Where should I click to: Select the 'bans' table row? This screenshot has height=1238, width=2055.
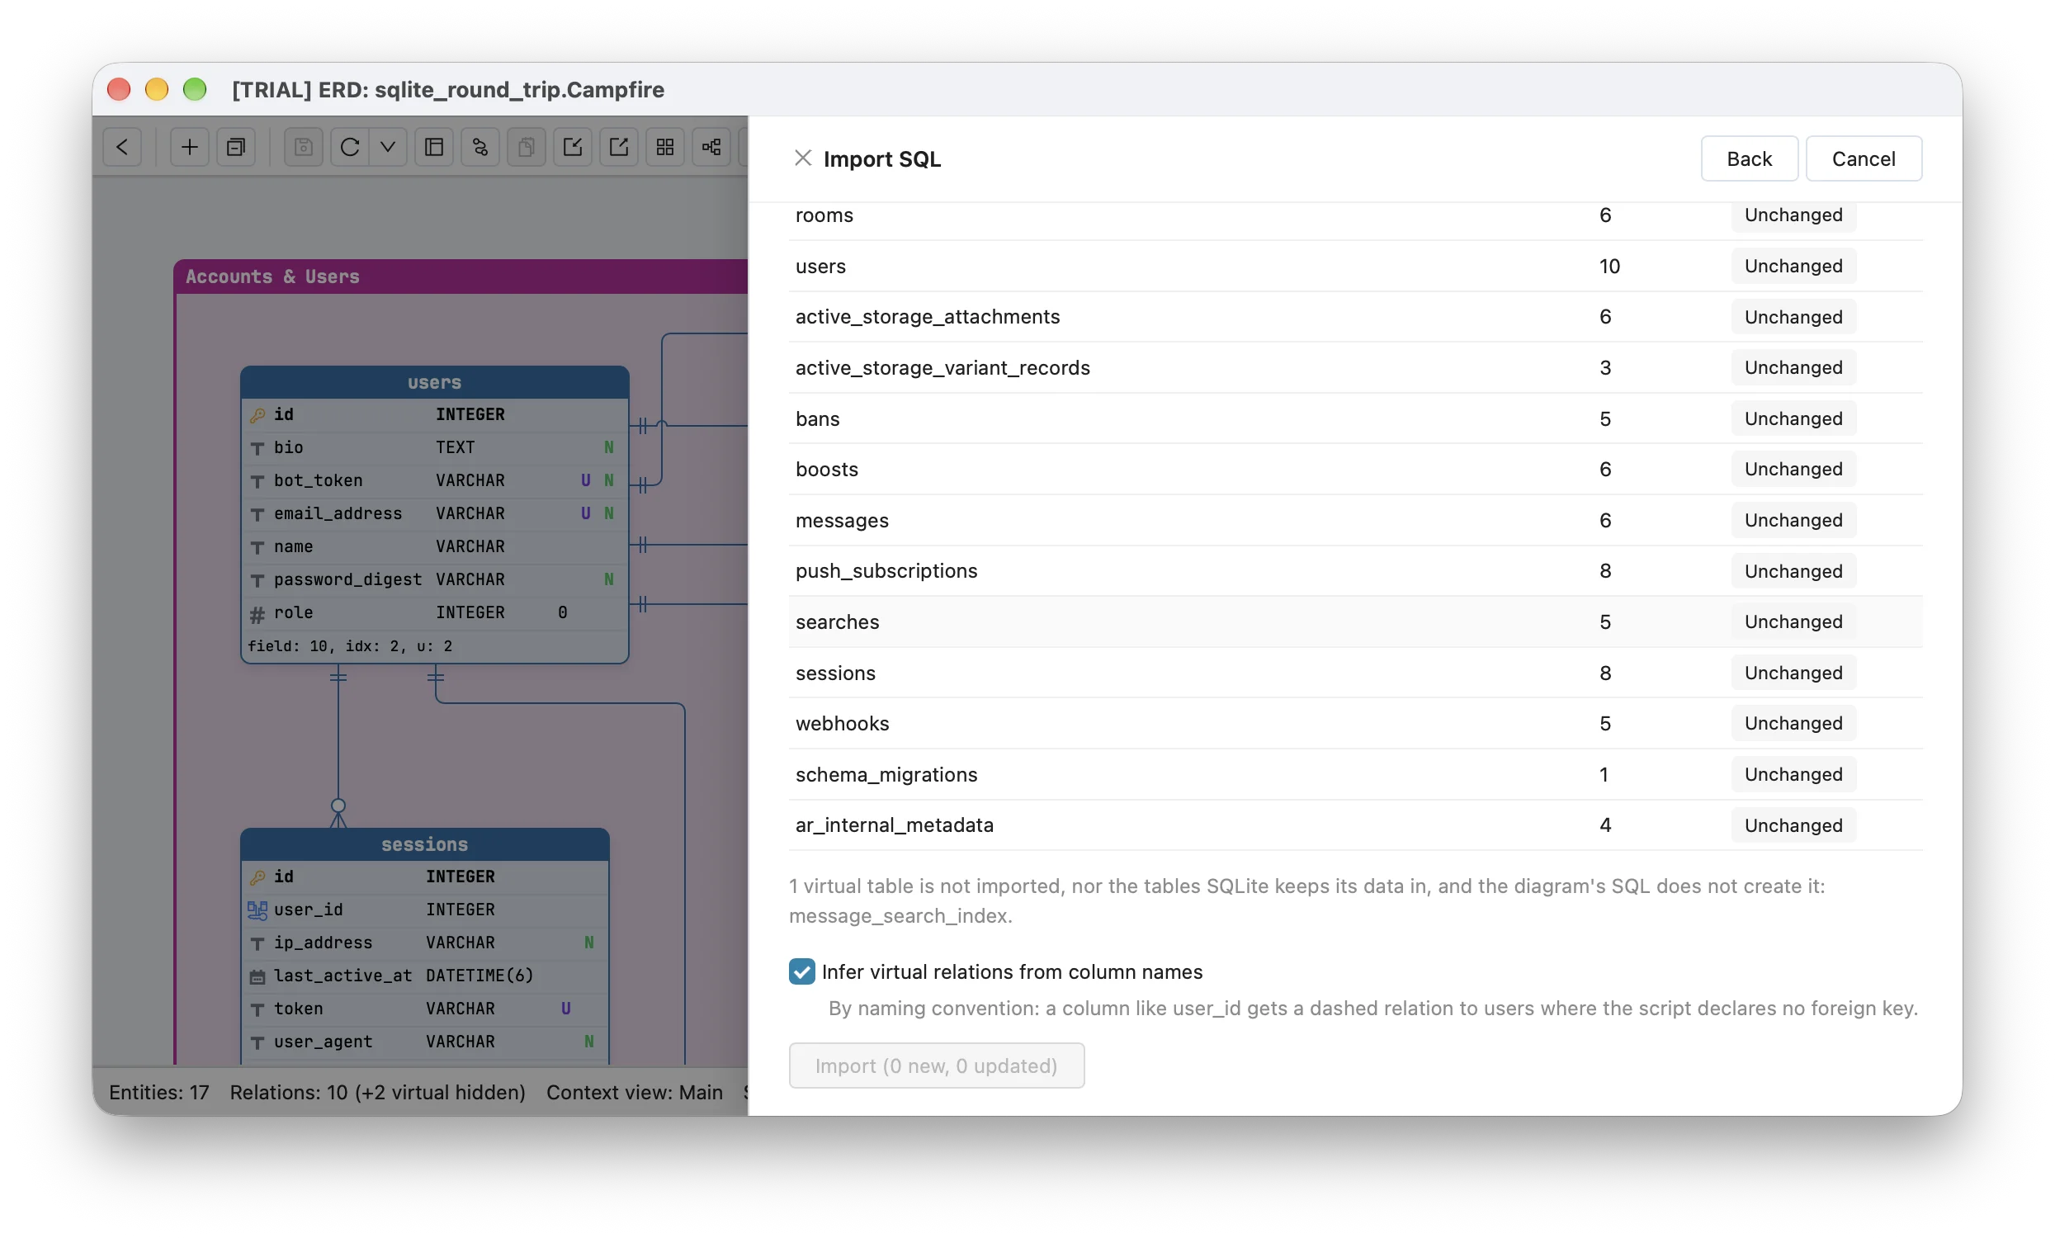[x=1355, y=418]
